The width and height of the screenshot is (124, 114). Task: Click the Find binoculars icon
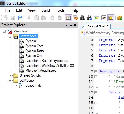coord(82,18)
